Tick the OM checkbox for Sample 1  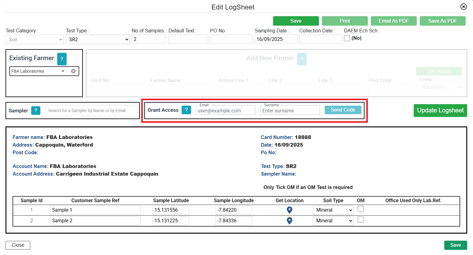[361, 209]
